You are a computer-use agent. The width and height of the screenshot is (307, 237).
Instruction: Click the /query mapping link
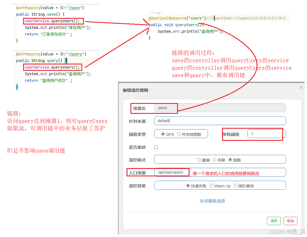[75, 54]
